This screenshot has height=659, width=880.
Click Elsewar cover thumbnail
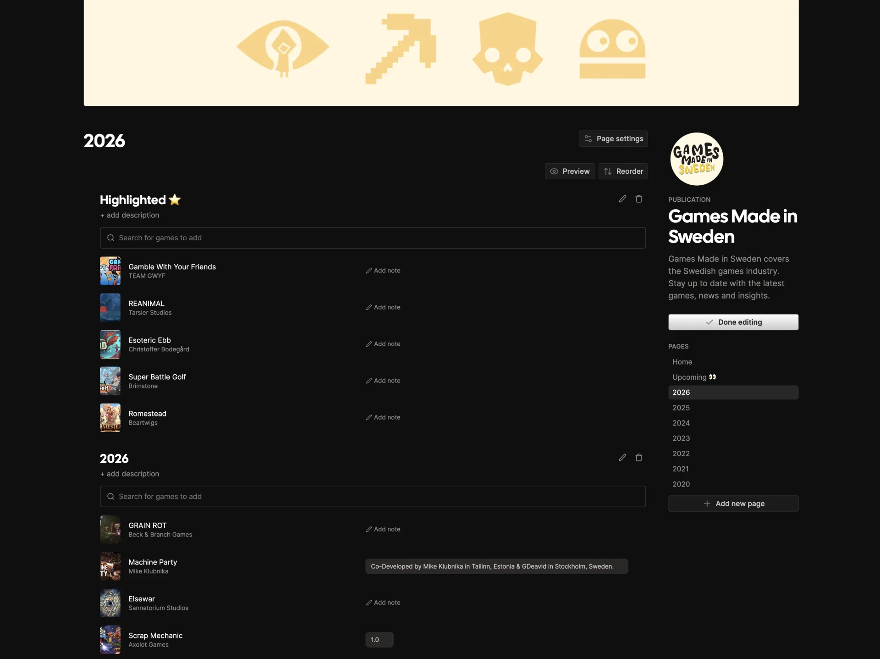pyautogui.click(x=110, y=603)
